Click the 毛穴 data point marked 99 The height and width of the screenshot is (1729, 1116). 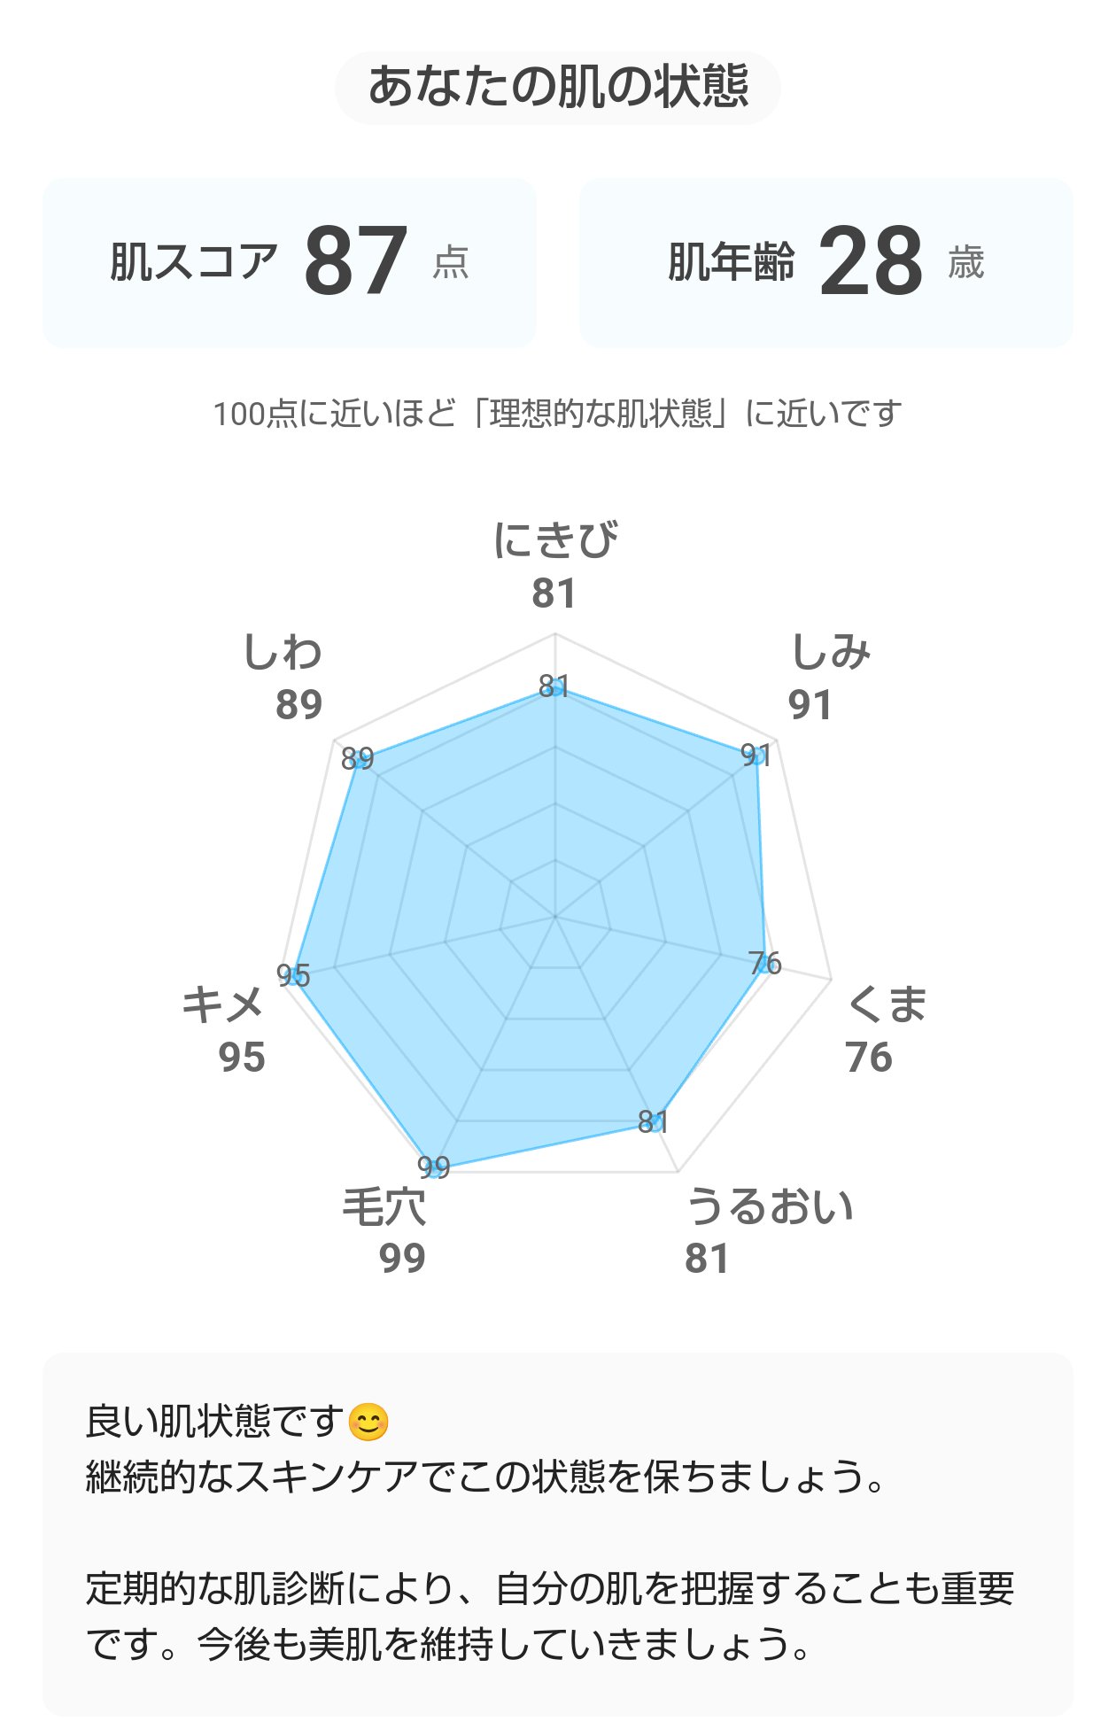click(434, 1168)
